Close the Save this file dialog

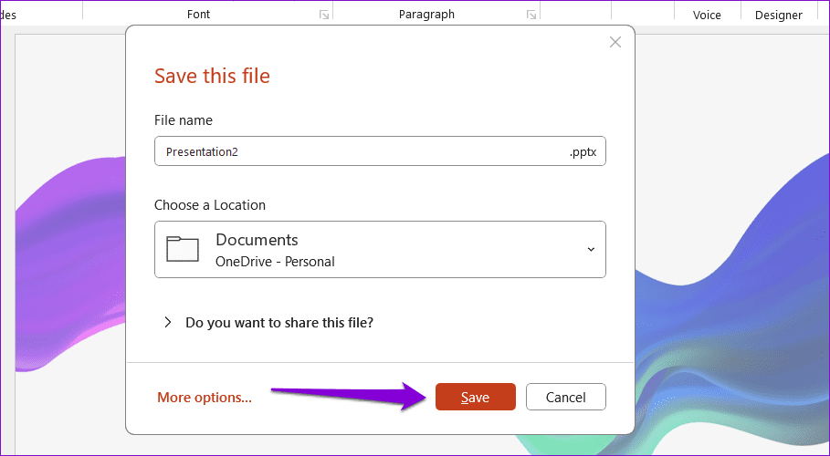615,42
